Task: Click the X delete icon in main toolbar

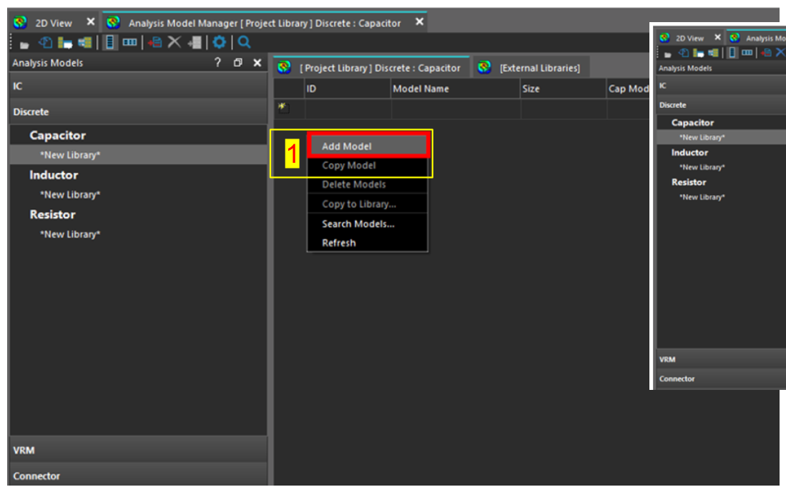Action: 174,43
